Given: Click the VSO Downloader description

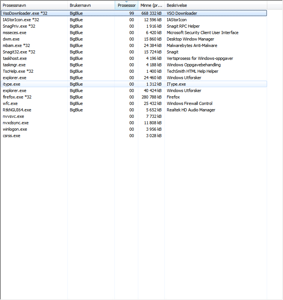Looking at the screenshot, I should coord(182,13).
